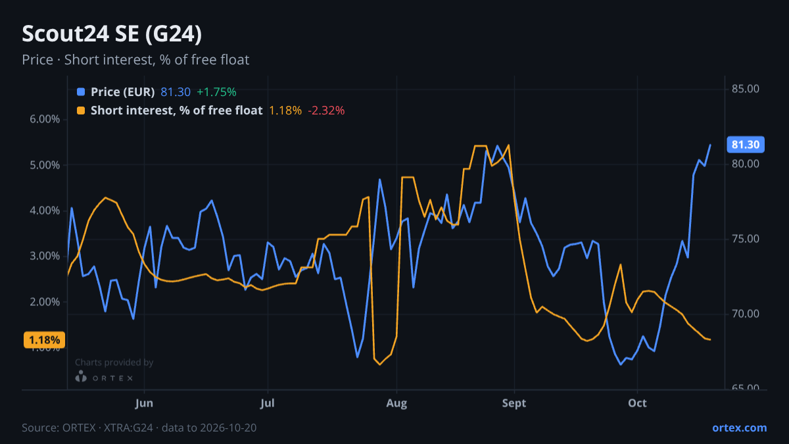Click the 3.00% left axis label
Screen dimensions: 789x444
45,256
